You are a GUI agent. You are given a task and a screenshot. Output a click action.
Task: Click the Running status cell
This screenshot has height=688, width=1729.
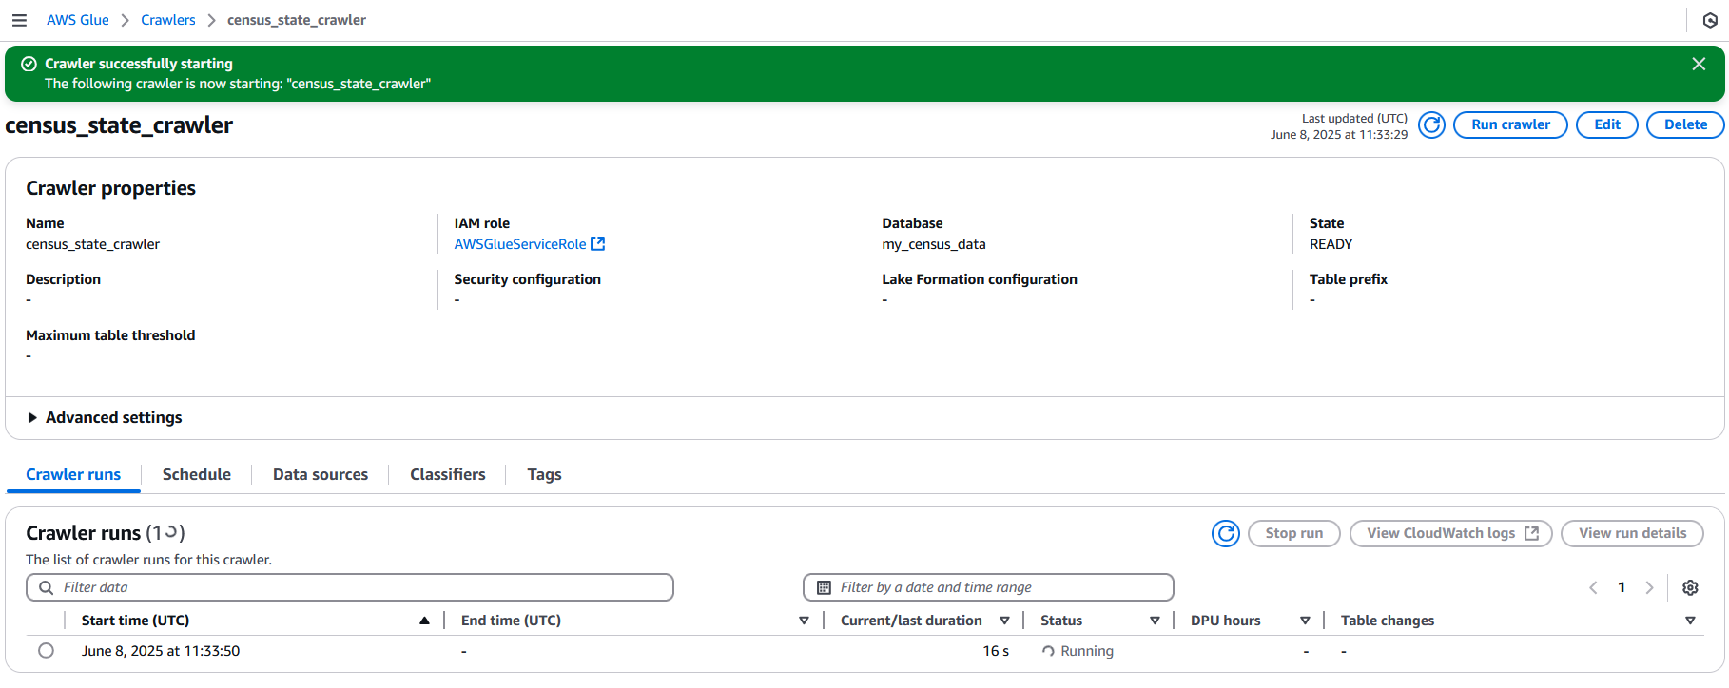1078,652
